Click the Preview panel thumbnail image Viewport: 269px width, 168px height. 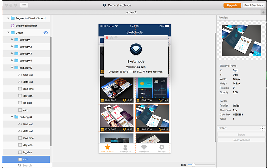point(241,40)
